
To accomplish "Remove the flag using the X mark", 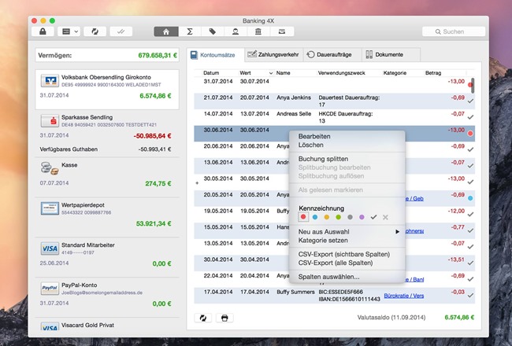I will (x=385, y=216).
